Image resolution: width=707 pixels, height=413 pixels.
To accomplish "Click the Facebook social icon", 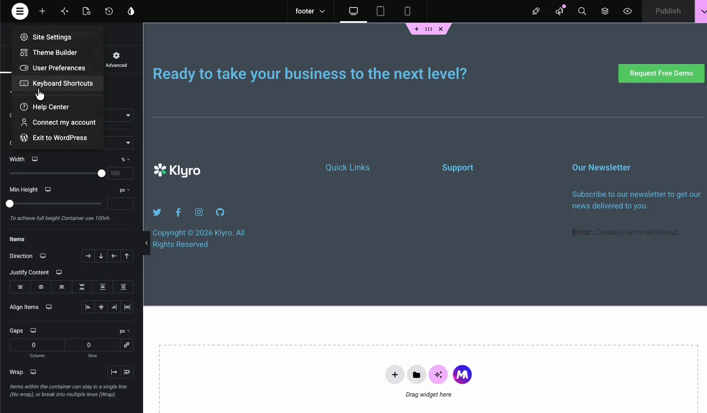I will click(178, 212).
